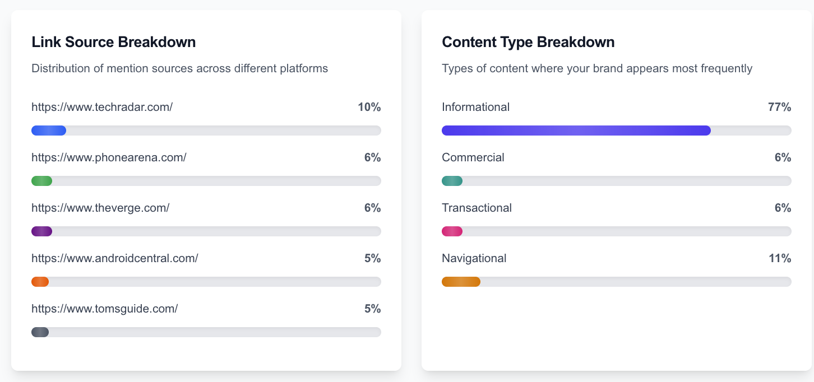Click the blue techradar progress bar
This screenshot has height=382, width=814.
point(49,131)
